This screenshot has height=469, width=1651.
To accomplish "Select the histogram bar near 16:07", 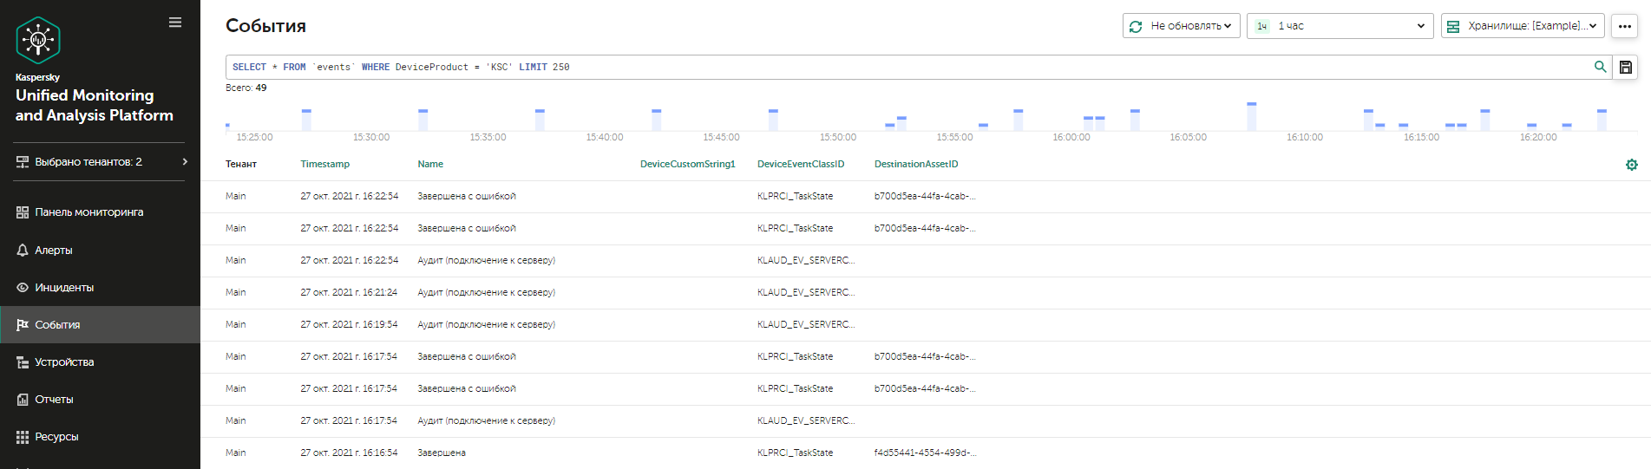I will coord(1251,116).
